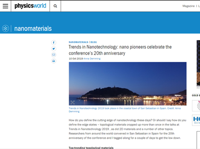
Task: Click the article headline about Trends in Nanotechnology
Action: pyautogui.click(x=120, y=50)
